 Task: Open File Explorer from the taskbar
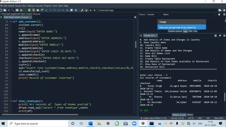(x=99, y=123)
